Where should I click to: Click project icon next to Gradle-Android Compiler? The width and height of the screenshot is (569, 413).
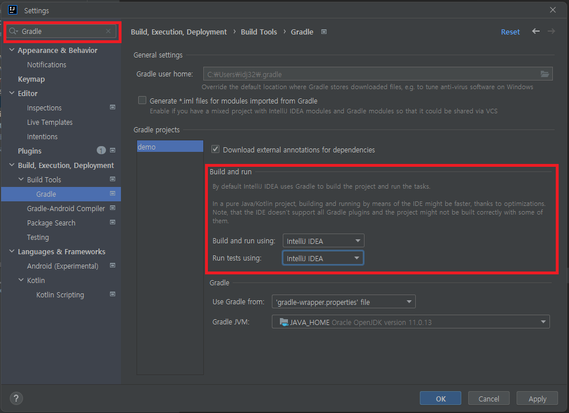click(112, 208)
